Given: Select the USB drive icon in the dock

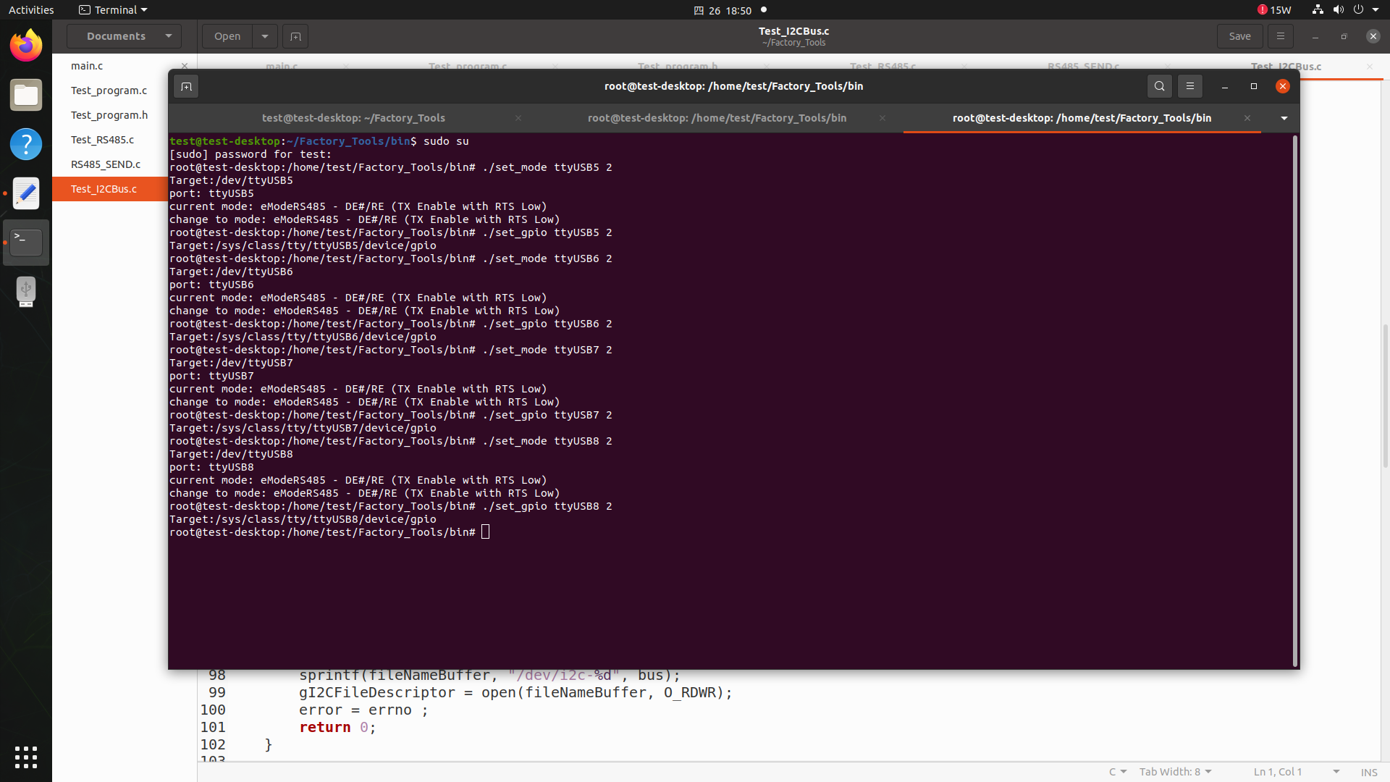Looking at the screenshot, I should (25, 291).
